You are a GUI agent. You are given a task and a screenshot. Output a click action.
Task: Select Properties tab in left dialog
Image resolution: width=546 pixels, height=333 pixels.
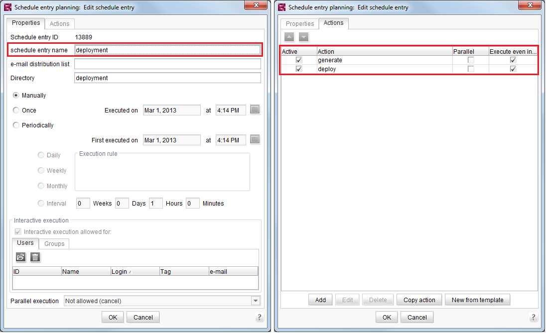click(x=26, y=23)
